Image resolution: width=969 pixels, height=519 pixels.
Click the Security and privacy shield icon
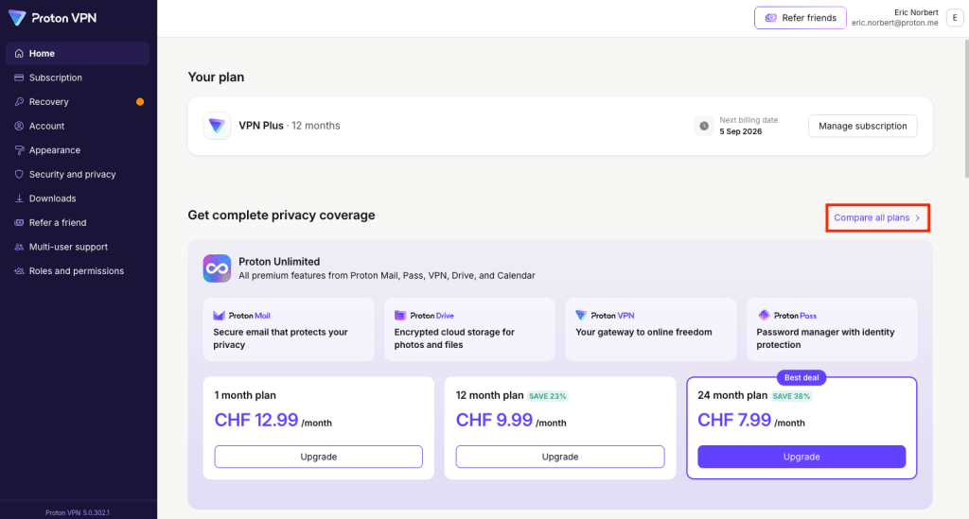19,174
